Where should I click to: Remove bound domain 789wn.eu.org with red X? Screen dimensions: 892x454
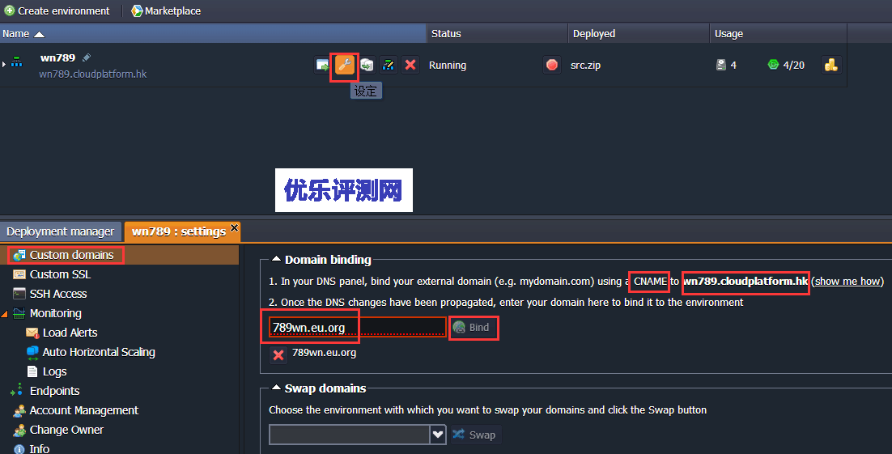(x=278, y=355)
